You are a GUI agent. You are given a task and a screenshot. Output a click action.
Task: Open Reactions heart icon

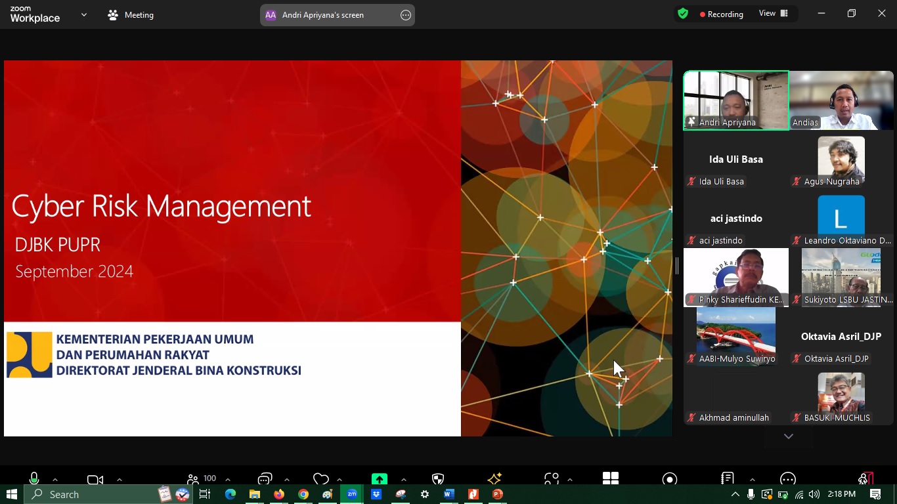[320, 479]
